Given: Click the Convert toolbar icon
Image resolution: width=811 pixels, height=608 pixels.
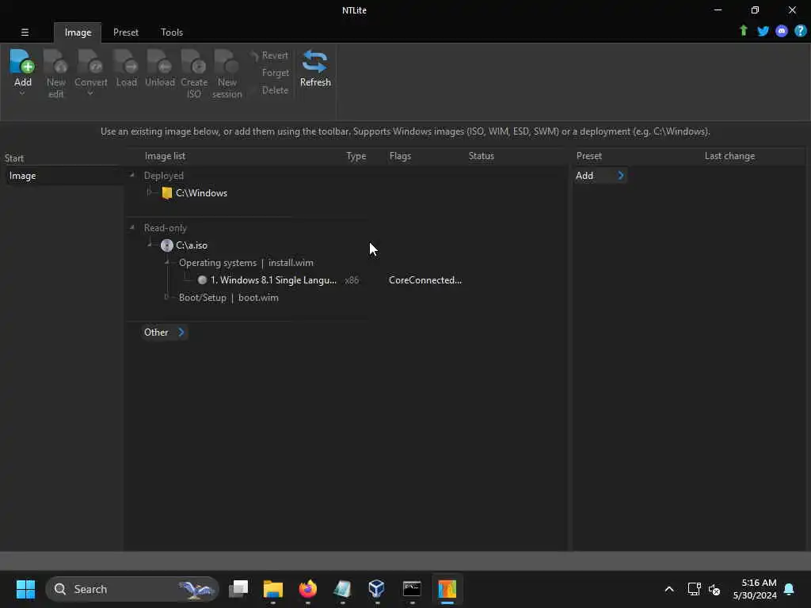Looking at the screenshot, I should pyautogui.click(x=90, y=63).
